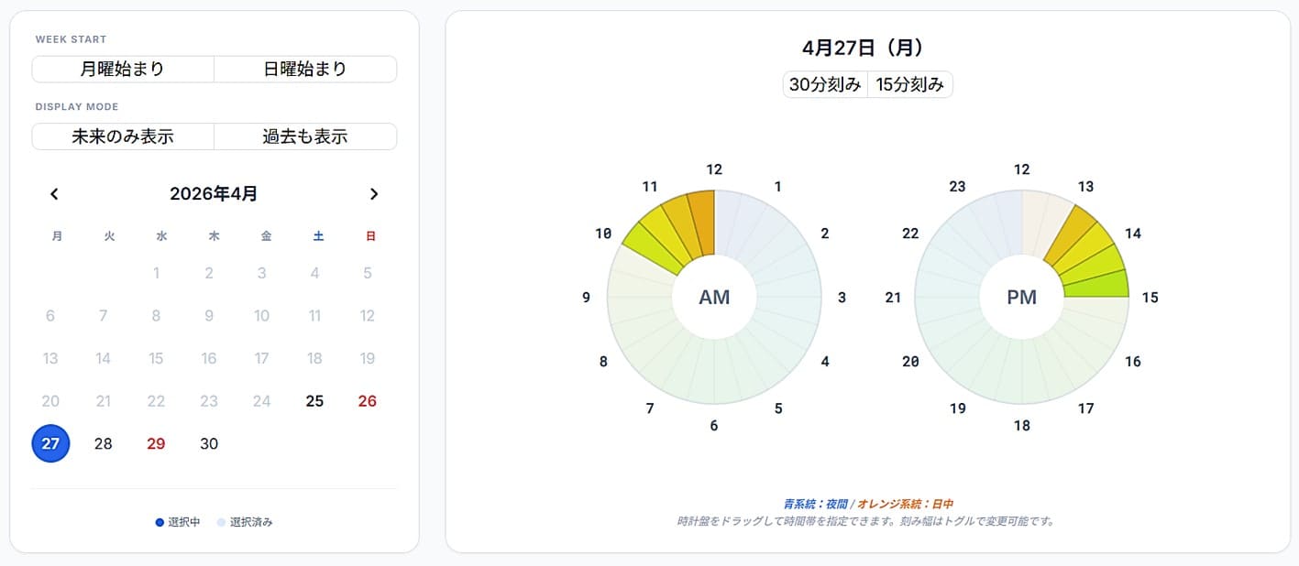Viewport: 1299px width, 566px height.
Task: Advance to next month with right chevron
Action: click(x=373, y=194)
